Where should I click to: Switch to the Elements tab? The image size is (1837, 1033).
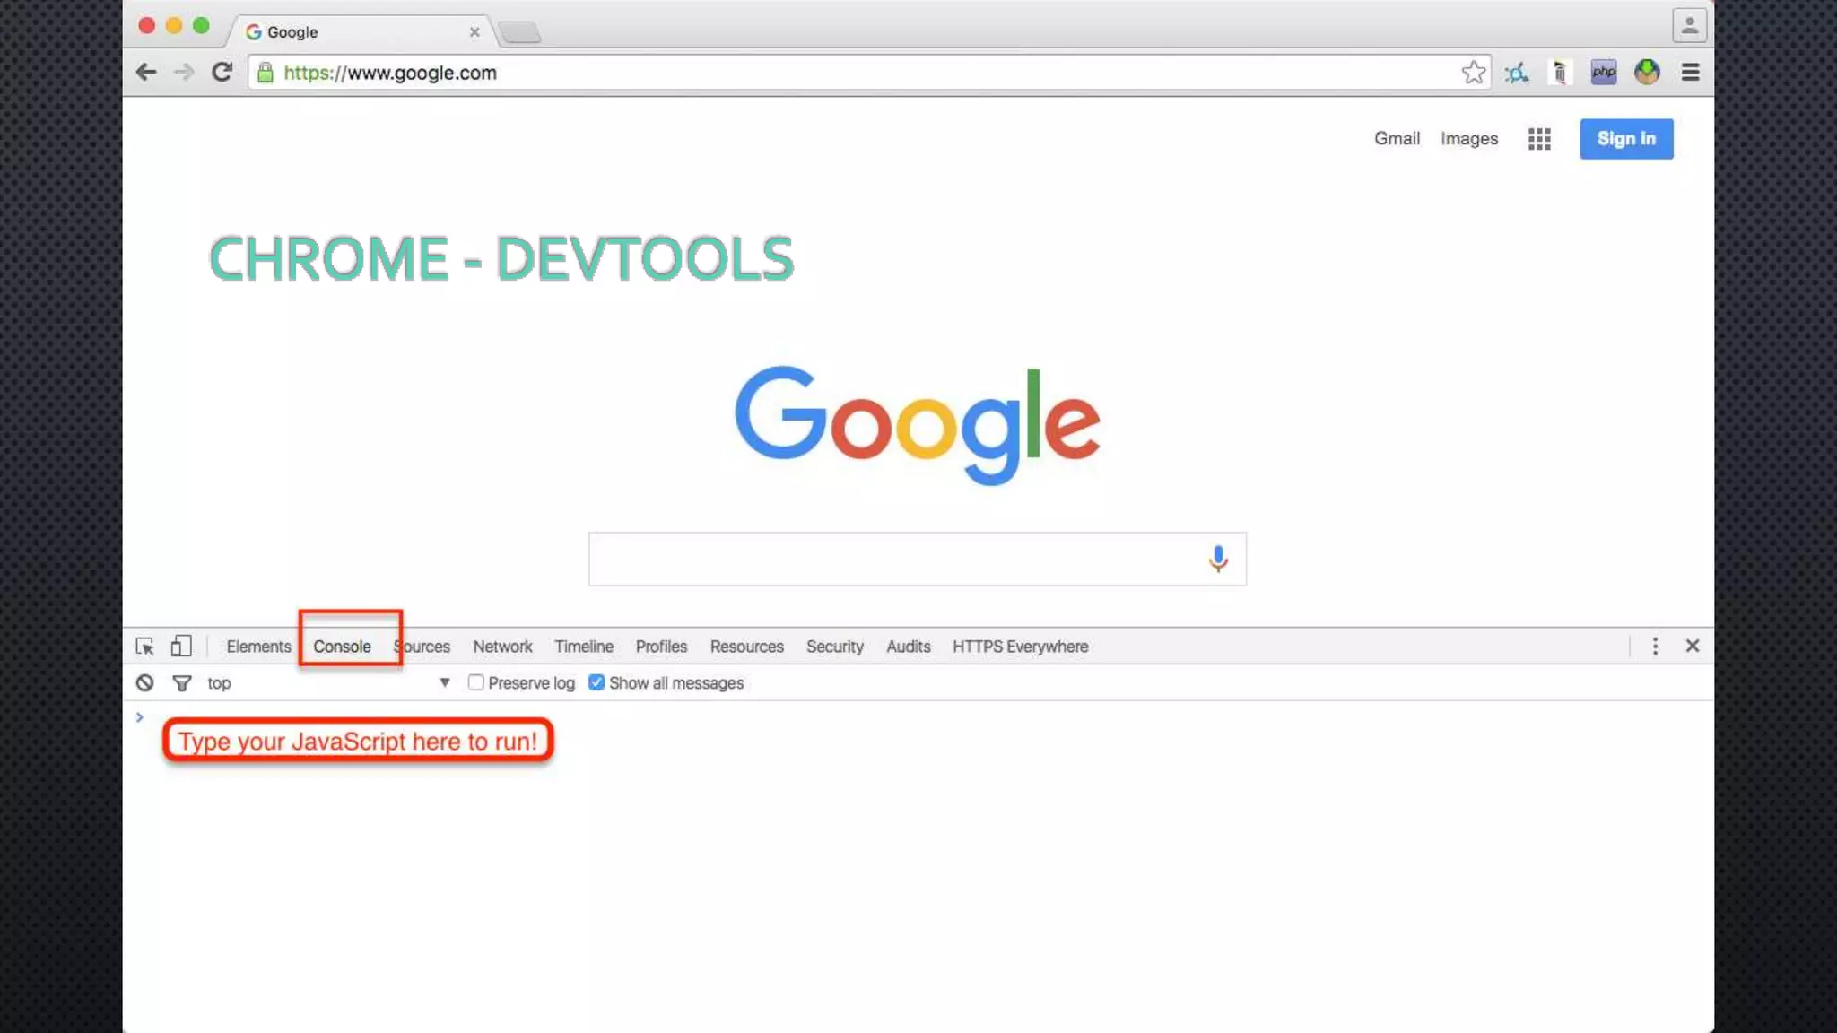258,647
